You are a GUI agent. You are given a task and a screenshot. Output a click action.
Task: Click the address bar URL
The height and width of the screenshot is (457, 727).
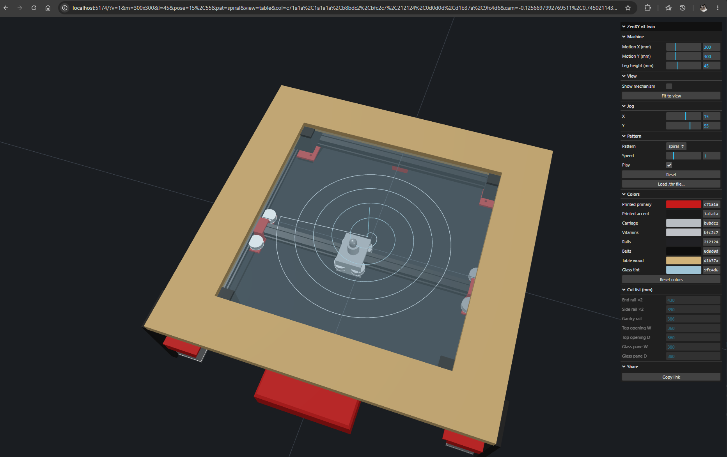345,8
